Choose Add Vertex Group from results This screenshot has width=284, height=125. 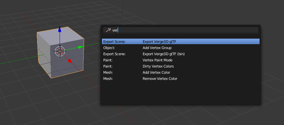click(180, 48)
